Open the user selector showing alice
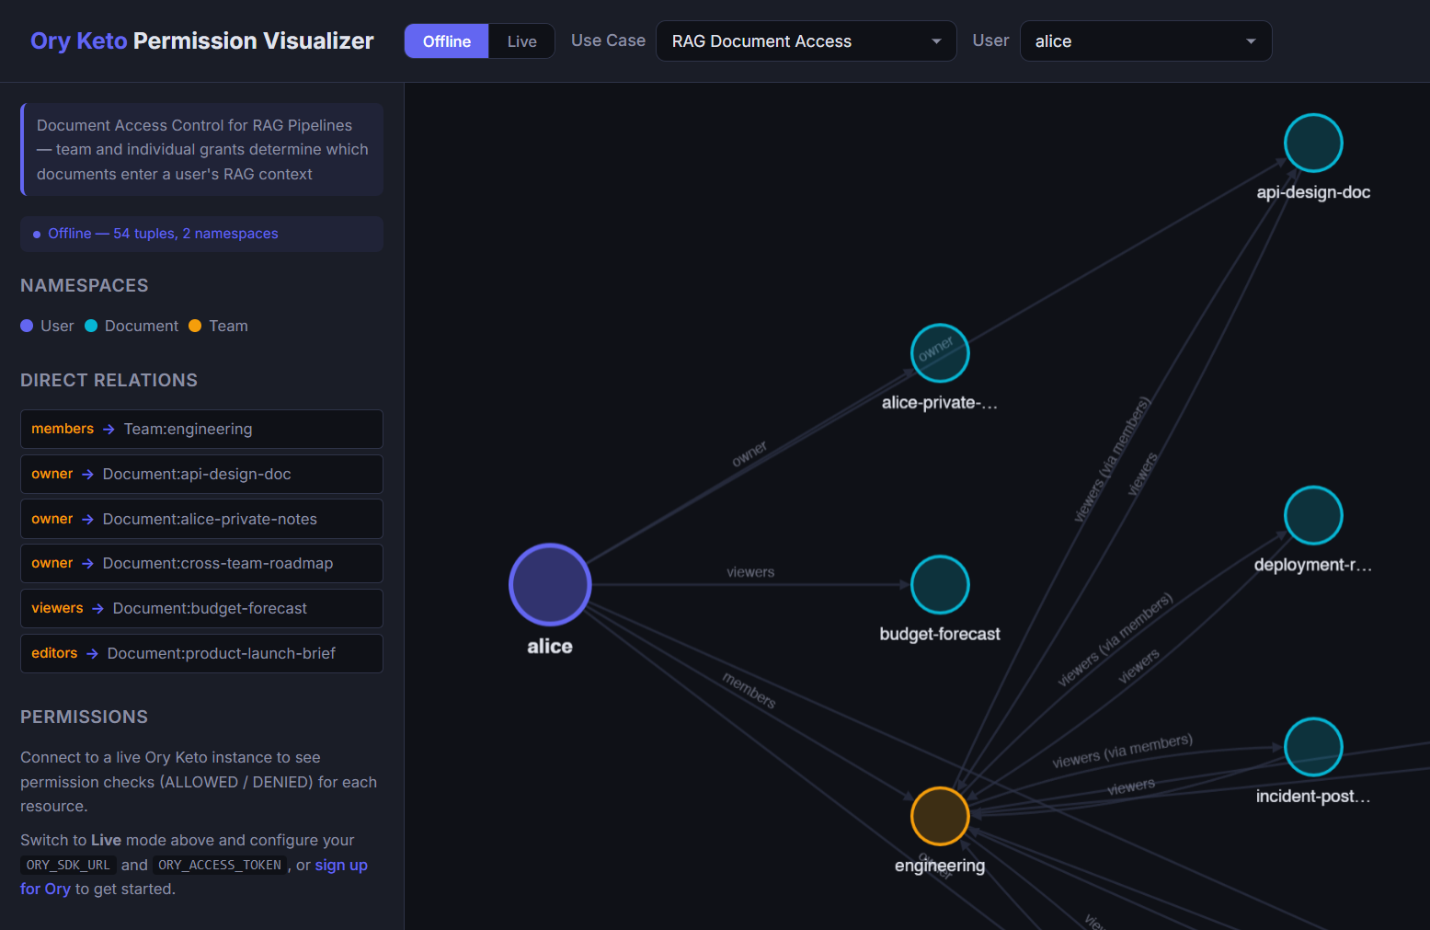Screen dimensions: 1430x930 (x=1145, y=40)
